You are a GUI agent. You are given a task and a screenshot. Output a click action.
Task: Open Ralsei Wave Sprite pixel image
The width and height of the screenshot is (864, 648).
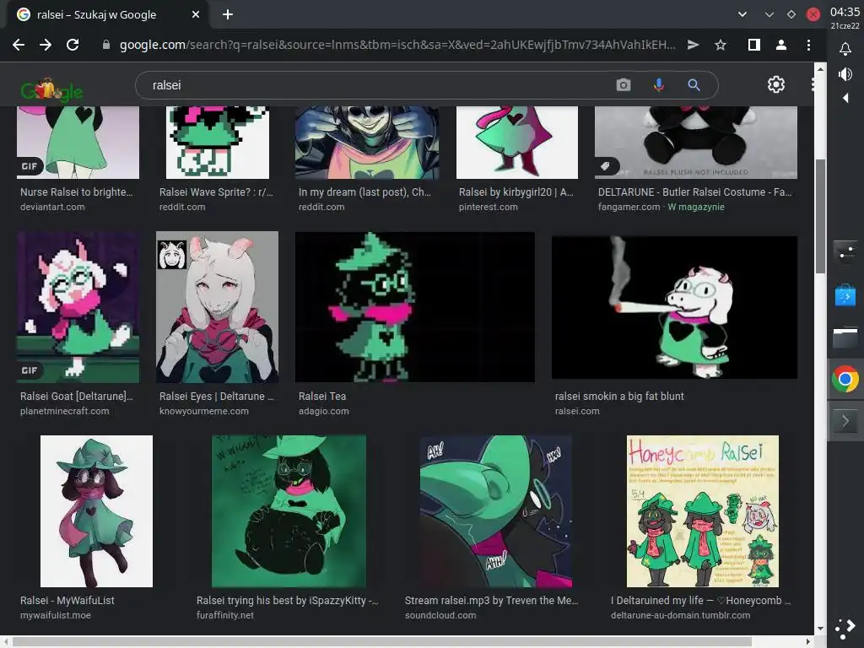tap(218, 142)
